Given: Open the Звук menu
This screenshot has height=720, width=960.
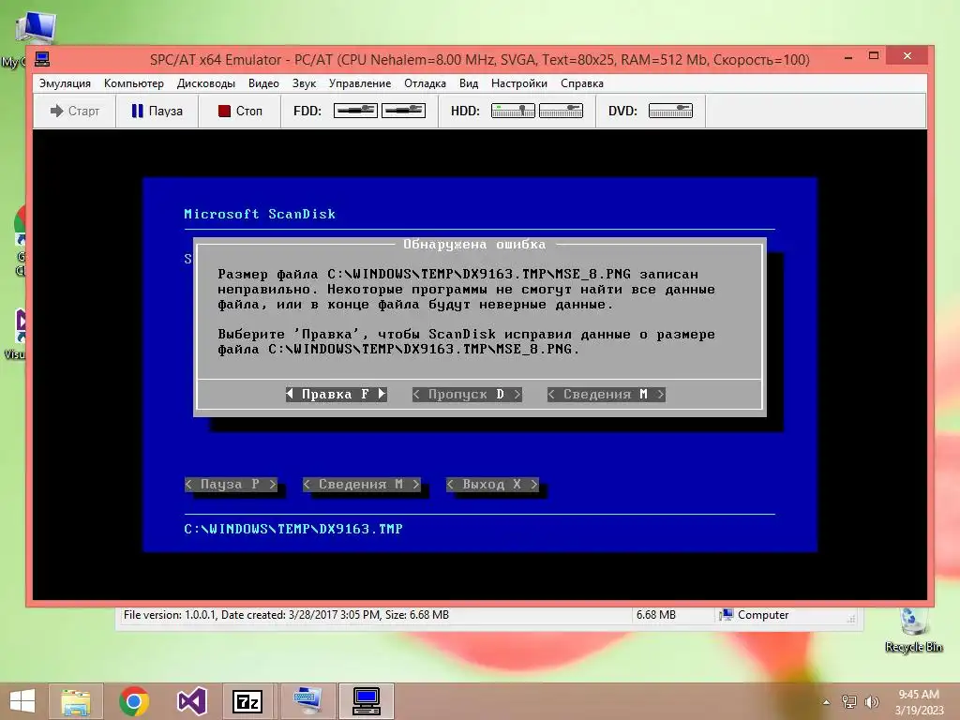Looking at the screenshot, I should tap(304, 83).
